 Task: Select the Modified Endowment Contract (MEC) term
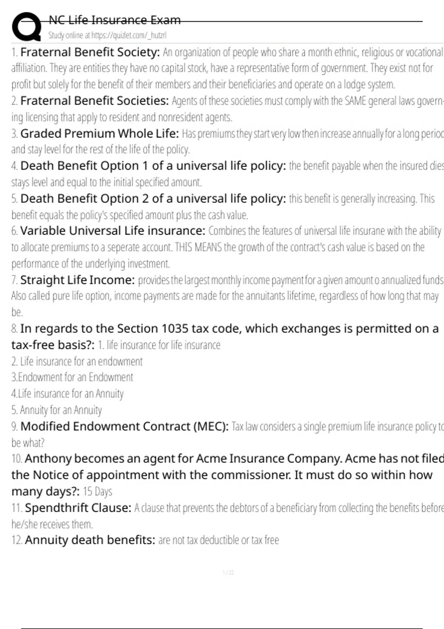click(124, 426)
